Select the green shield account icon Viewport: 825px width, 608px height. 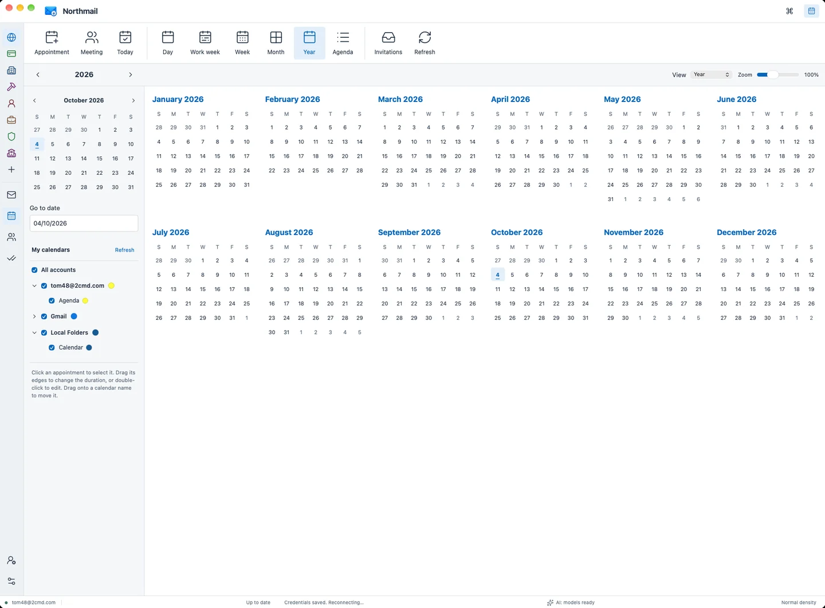[x=11, y=136]
